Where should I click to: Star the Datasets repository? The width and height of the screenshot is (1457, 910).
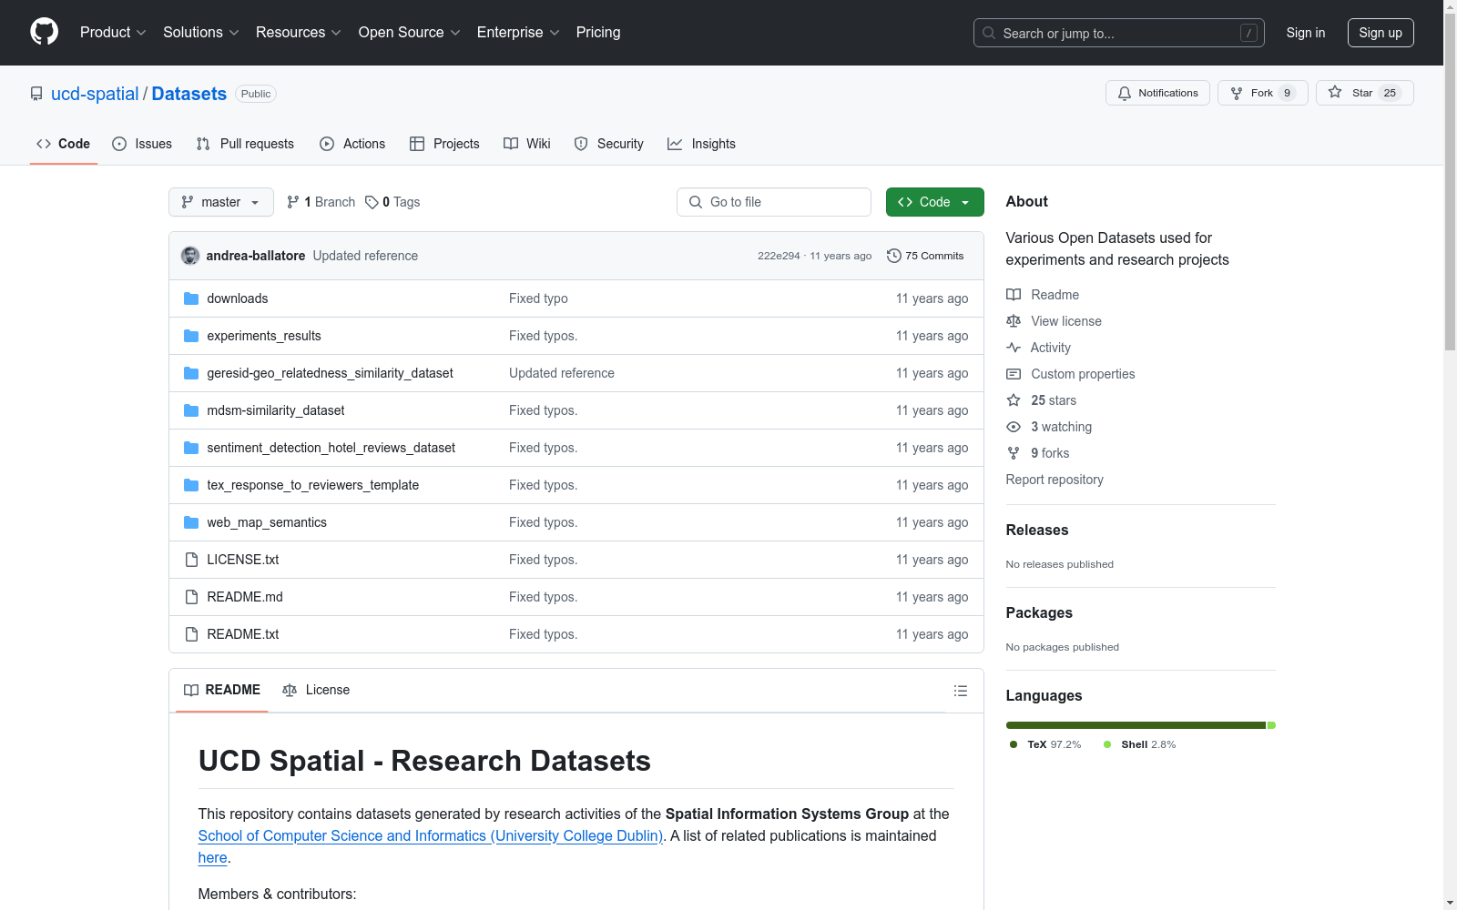pyautogui.click(x=1365, y=93)
